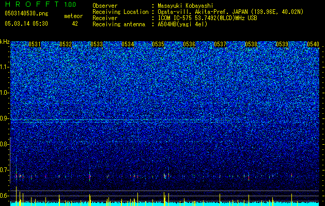Image resolution: width=325 pixels, height=206 pixels.
Task: Click the 0.9 kHz axis label
Action: 4,118
